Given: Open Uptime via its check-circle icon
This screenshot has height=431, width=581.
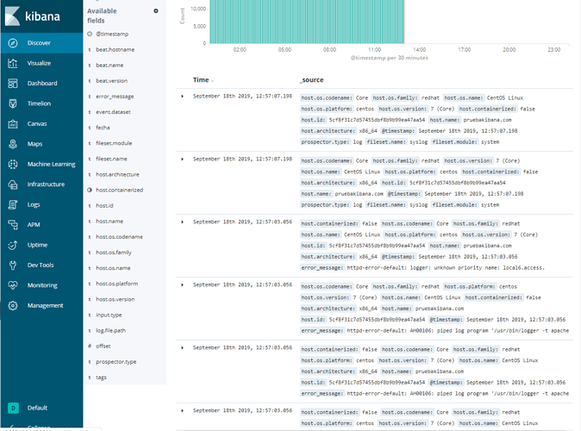Looking at the screenshot, I should (x=13, y=245).
